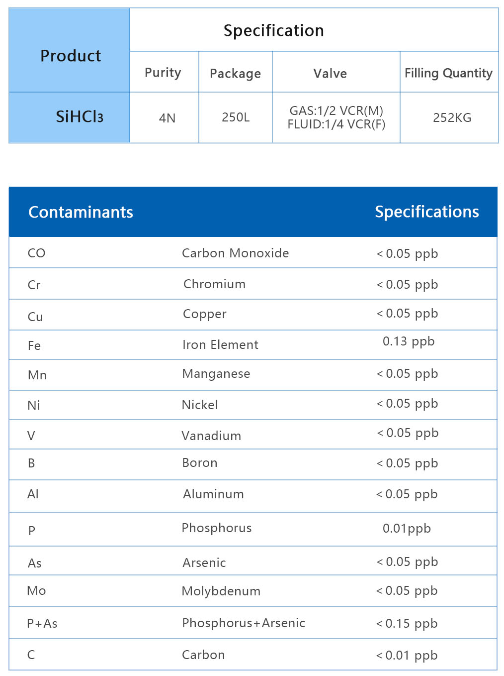This screenshot has width=504, height=676.
Task: Select the Chromium row name
Action: 214,284
